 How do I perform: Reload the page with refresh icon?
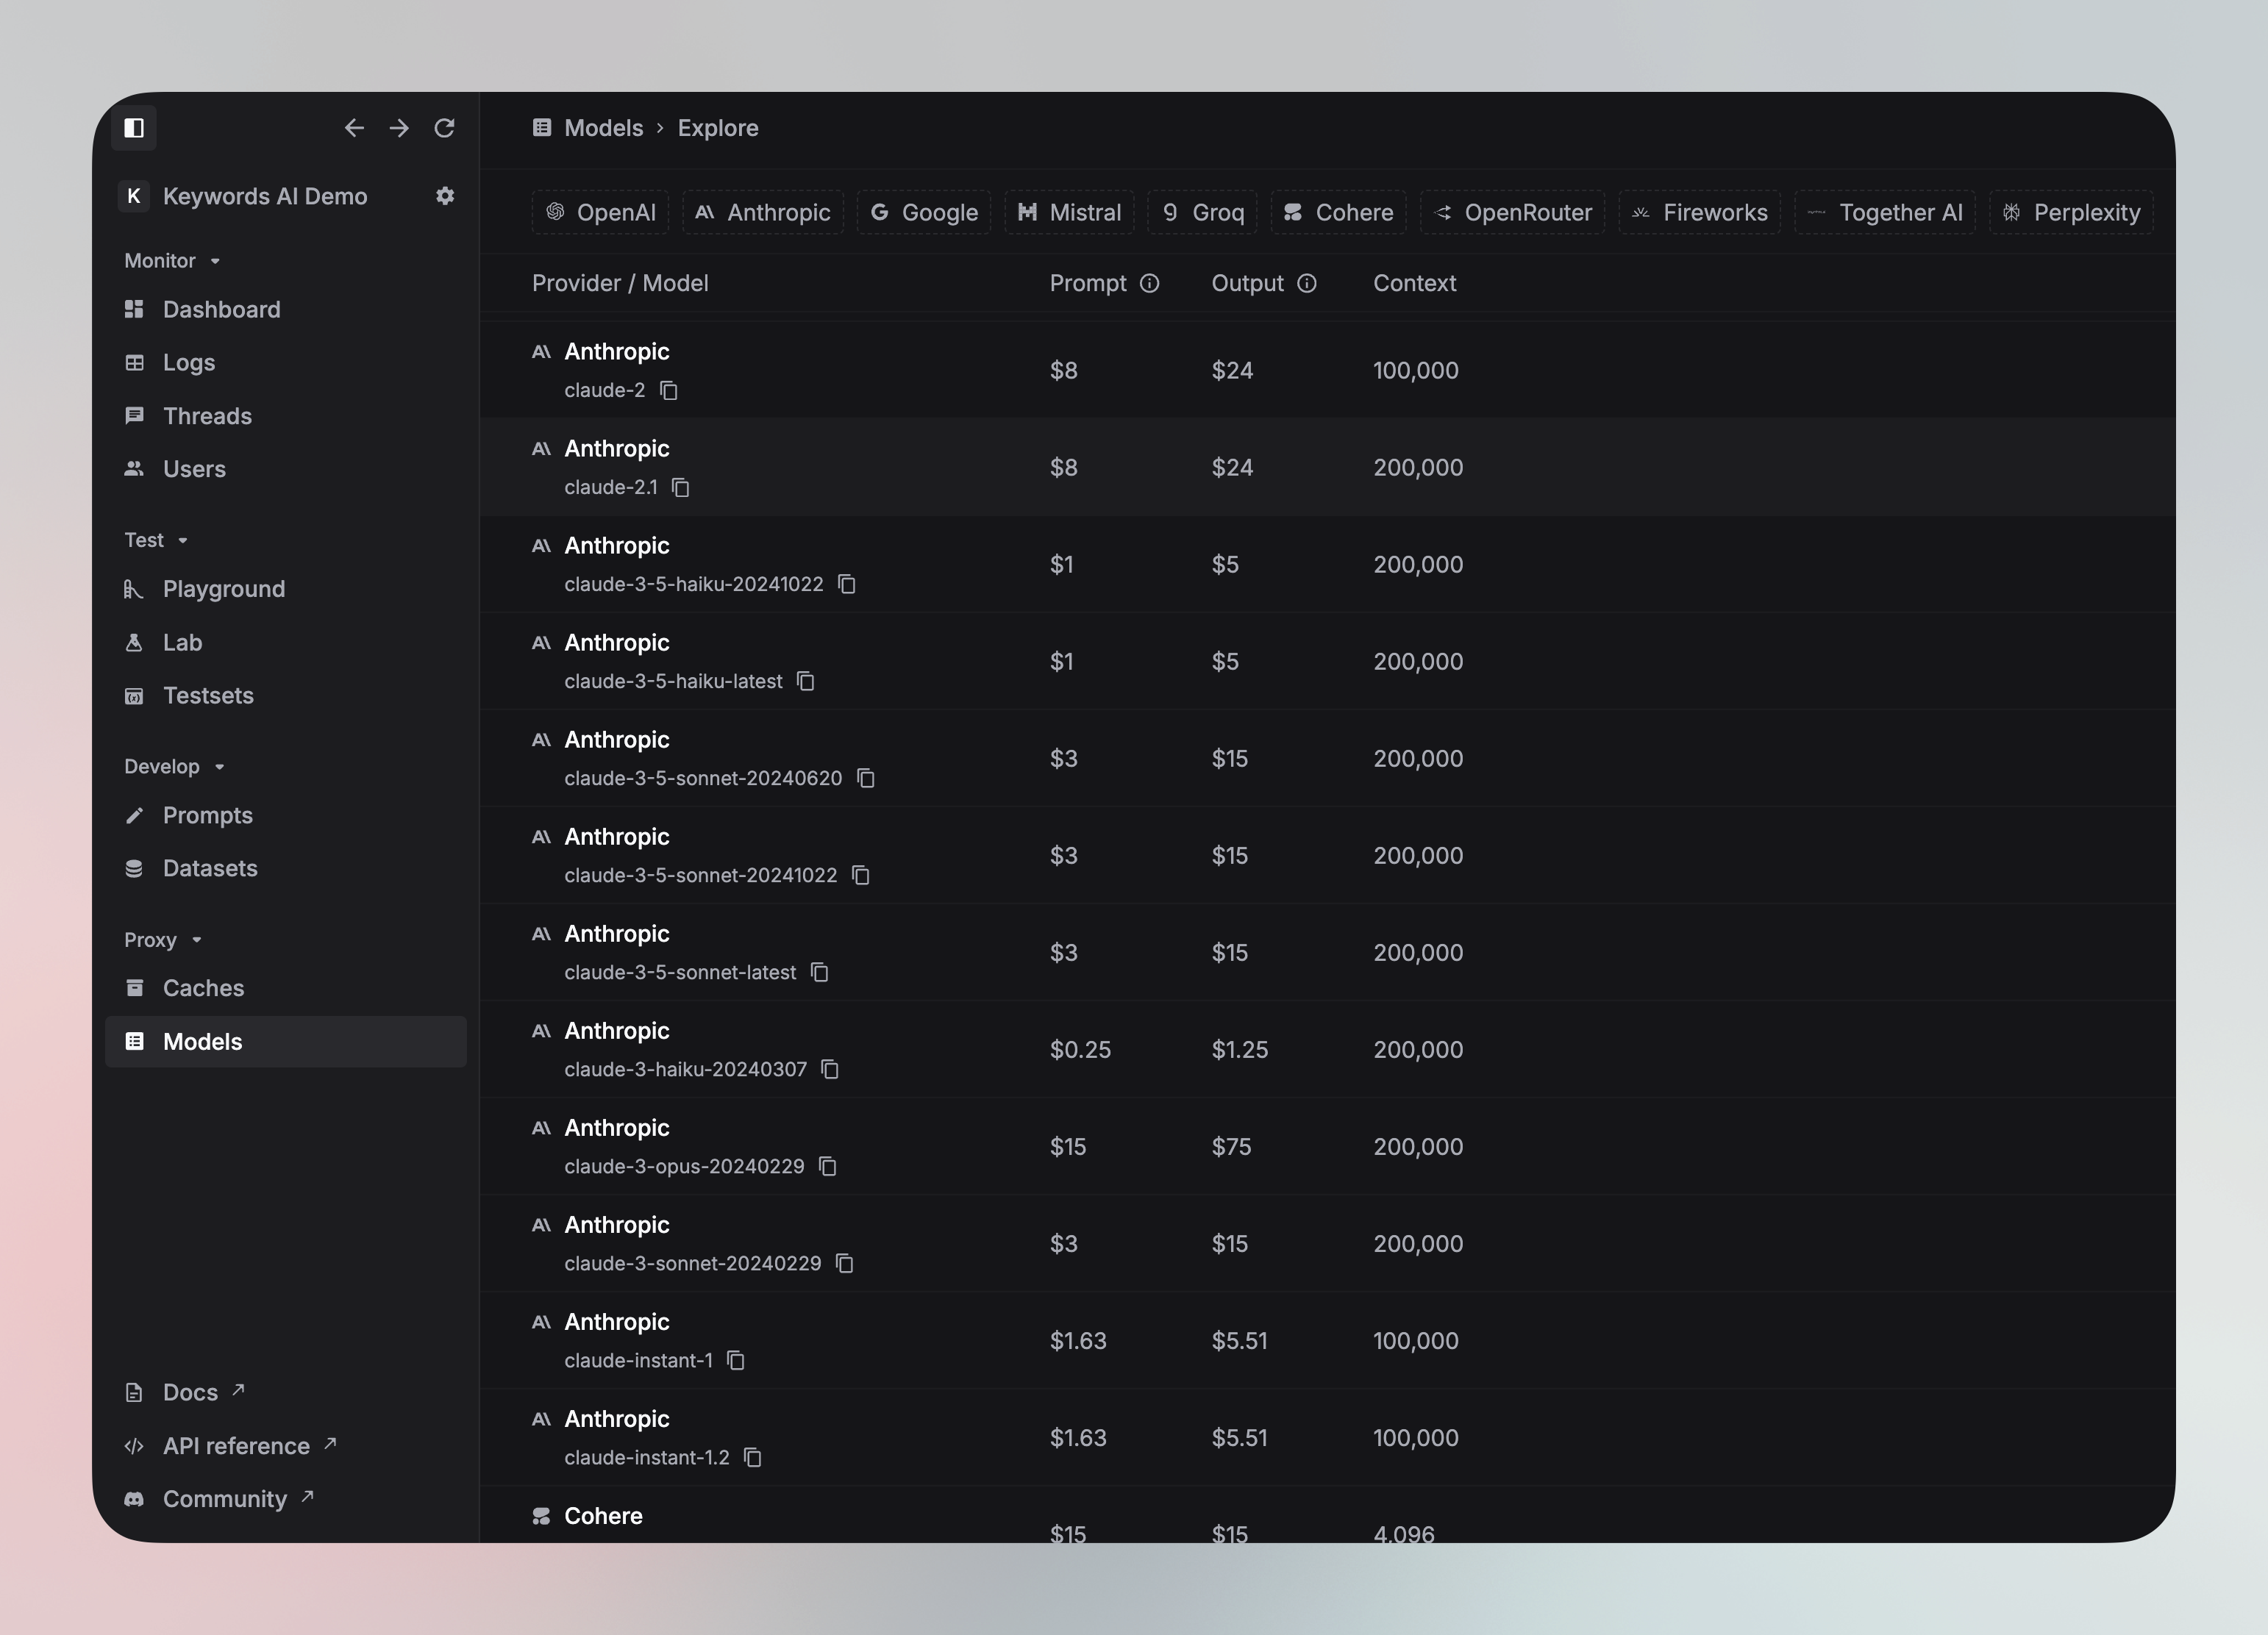tap(445, 128)
